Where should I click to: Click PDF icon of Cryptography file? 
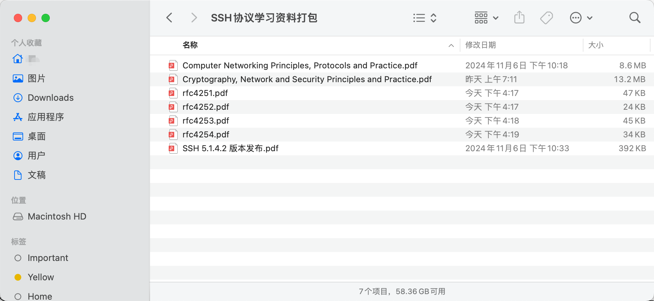(173, 79)
